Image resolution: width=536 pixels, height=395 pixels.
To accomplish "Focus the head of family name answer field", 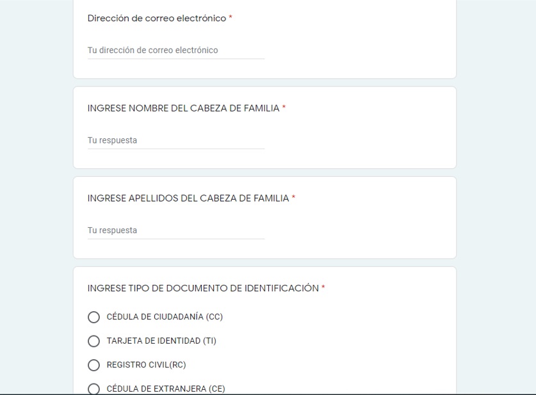I will point(176,140).
